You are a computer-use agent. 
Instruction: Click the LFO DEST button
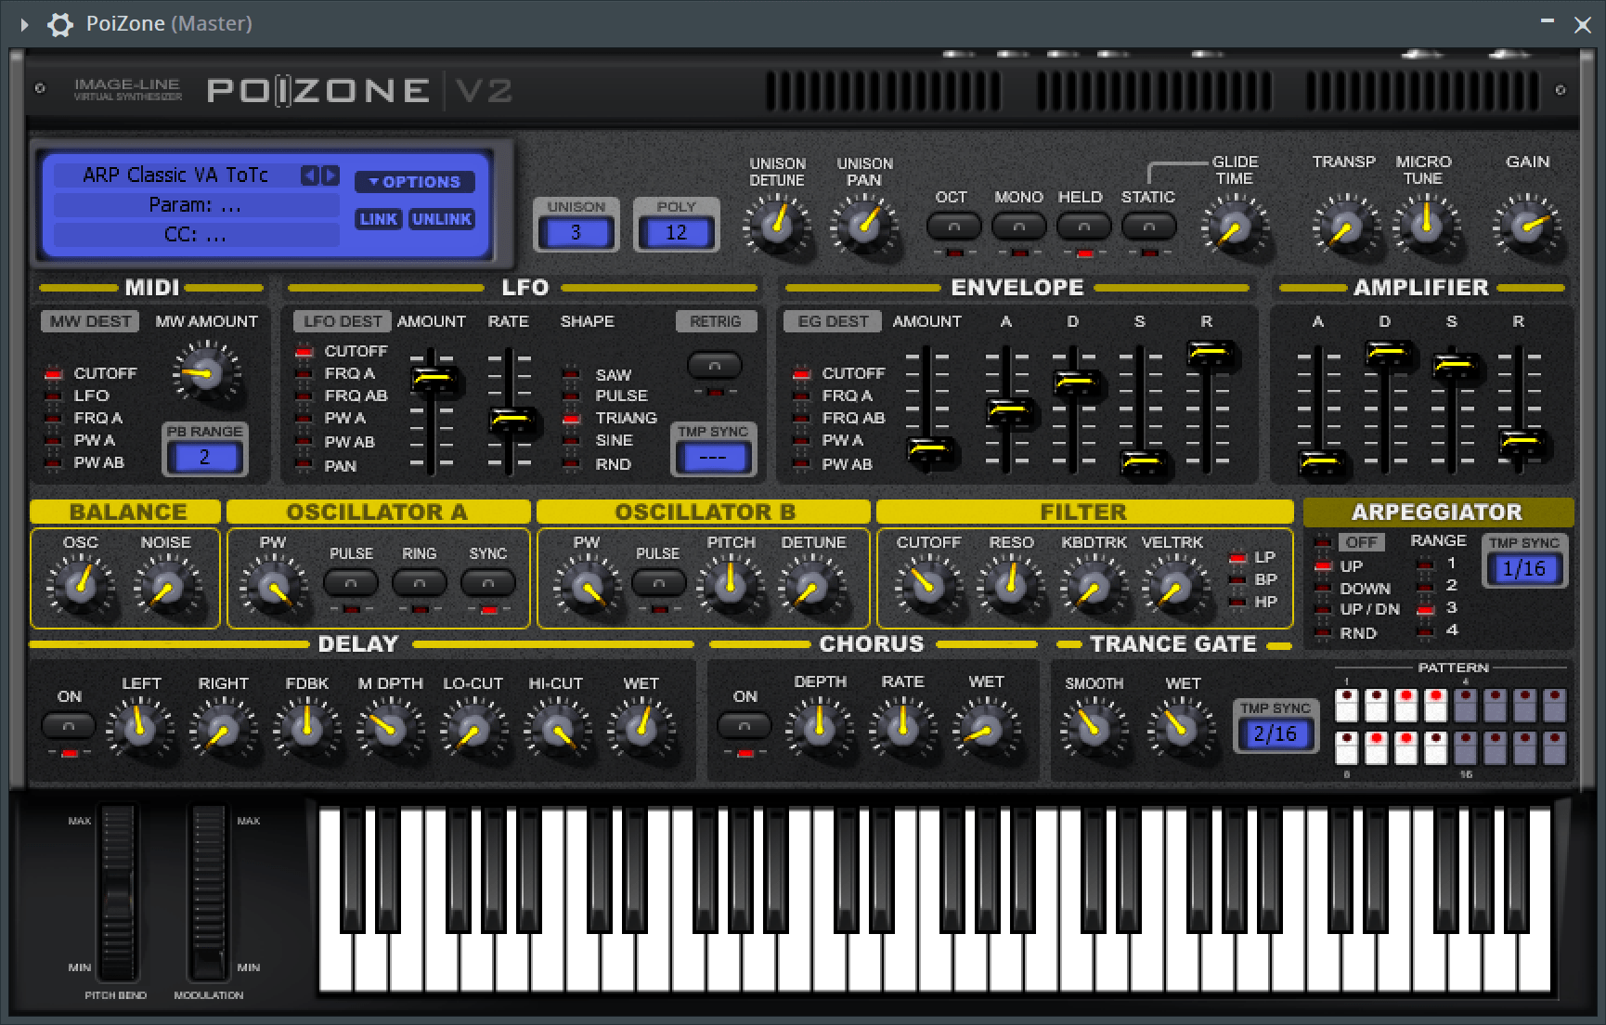click(x=343, y=321)
